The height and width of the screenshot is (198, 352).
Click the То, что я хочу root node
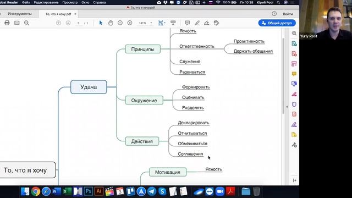pyautogui.click(x=27, y=170)
